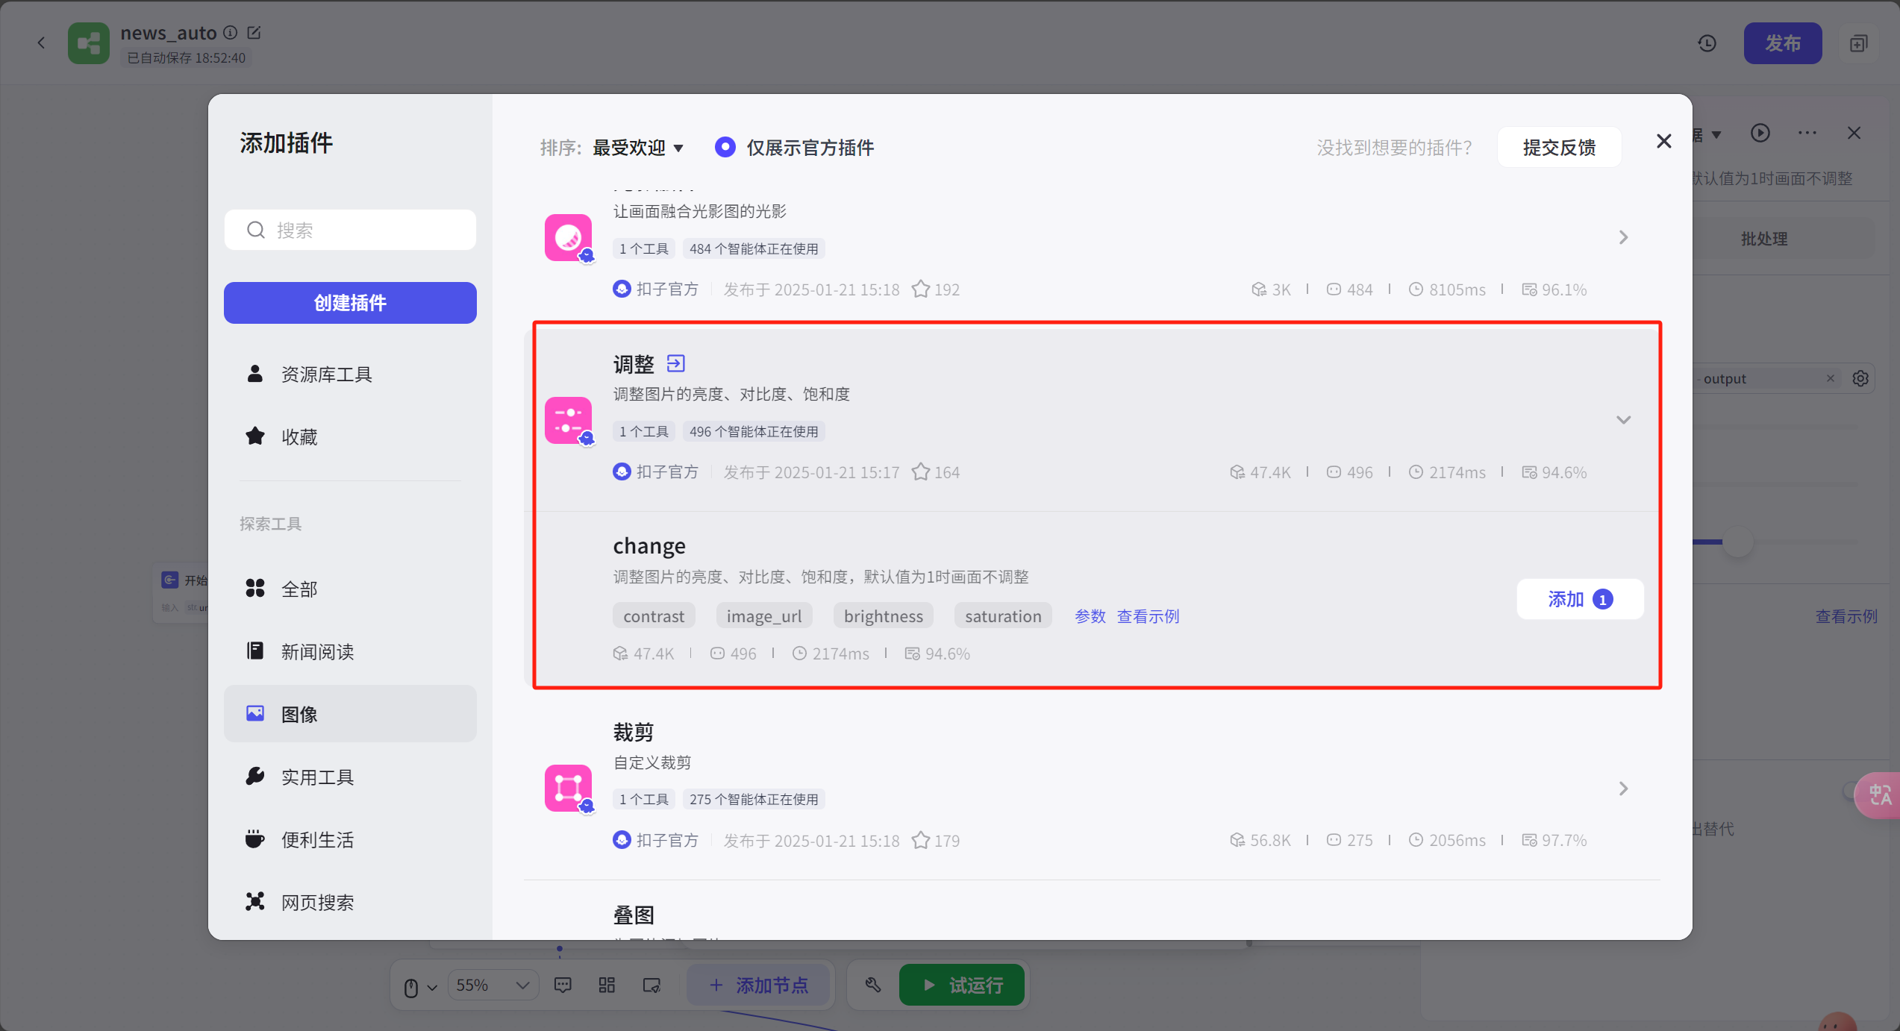Click the 创建插件 button
Viewport: 1900px width, 1031px height.
[x=350, y=303]
